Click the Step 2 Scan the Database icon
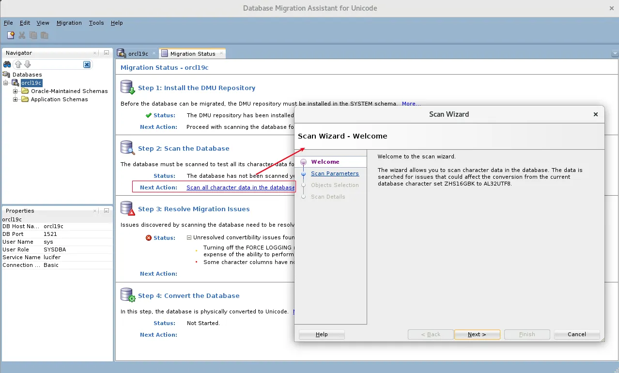The width and height of the screenshot is (619, 373). 127,147
